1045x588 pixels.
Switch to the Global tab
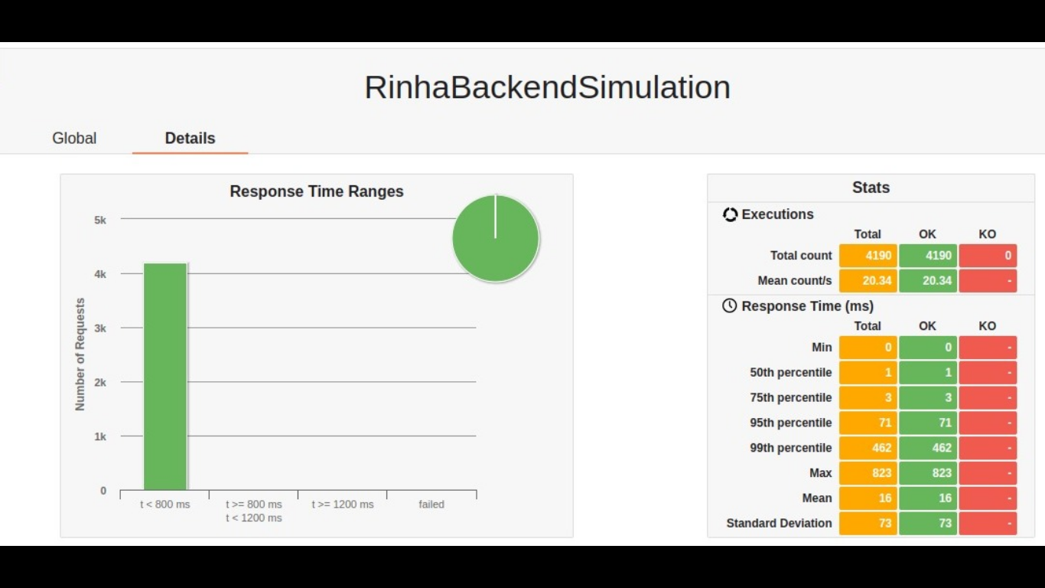(74, 139)
